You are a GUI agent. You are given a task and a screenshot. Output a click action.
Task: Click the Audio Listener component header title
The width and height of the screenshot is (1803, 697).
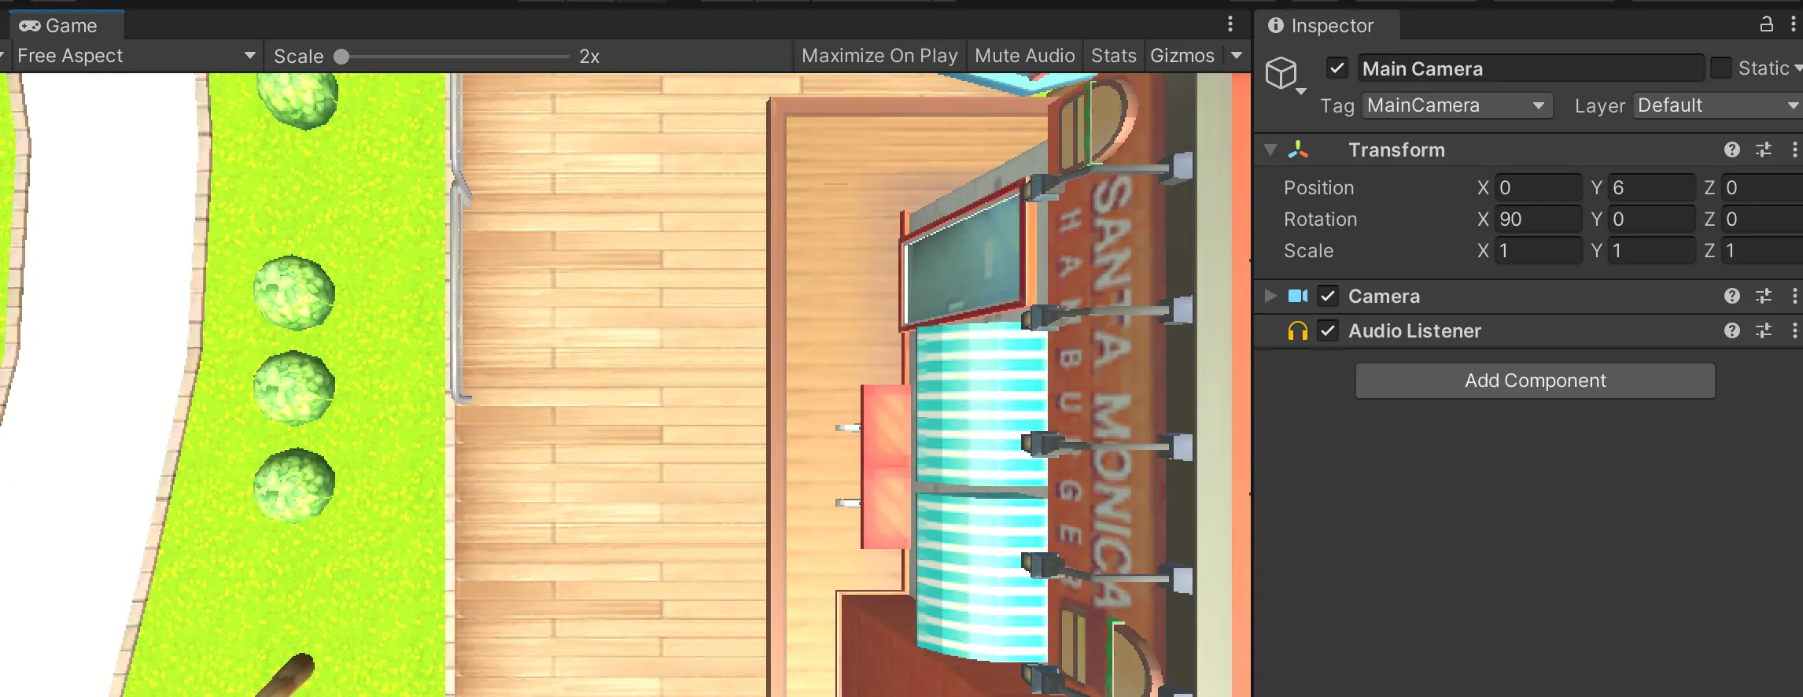1414,331
